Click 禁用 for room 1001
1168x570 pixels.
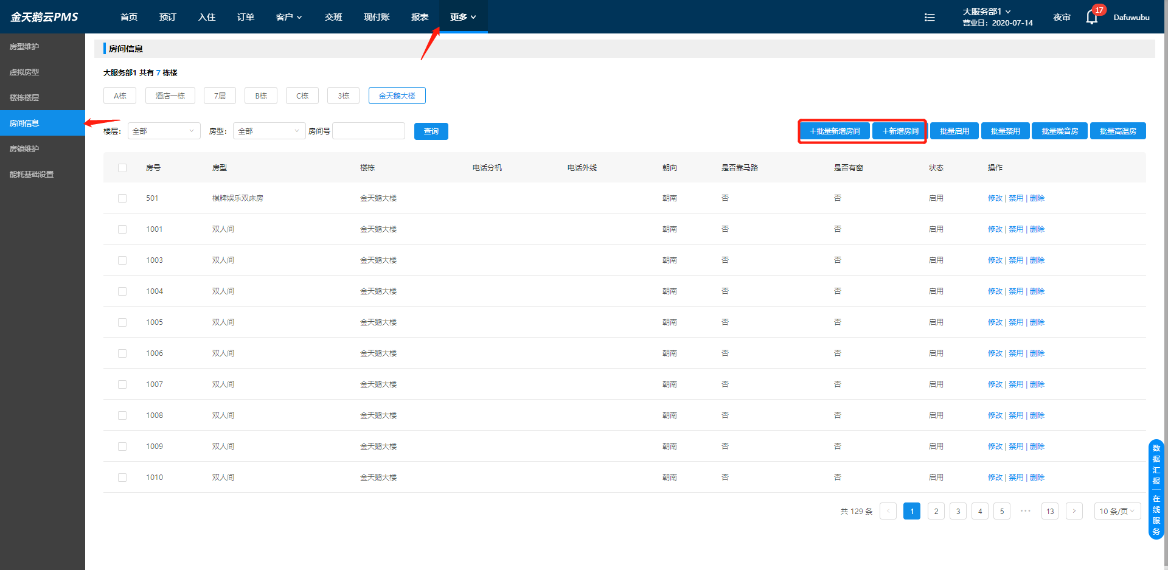coord(1016,229)
